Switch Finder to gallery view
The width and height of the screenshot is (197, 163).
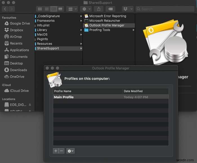(60, 9)
